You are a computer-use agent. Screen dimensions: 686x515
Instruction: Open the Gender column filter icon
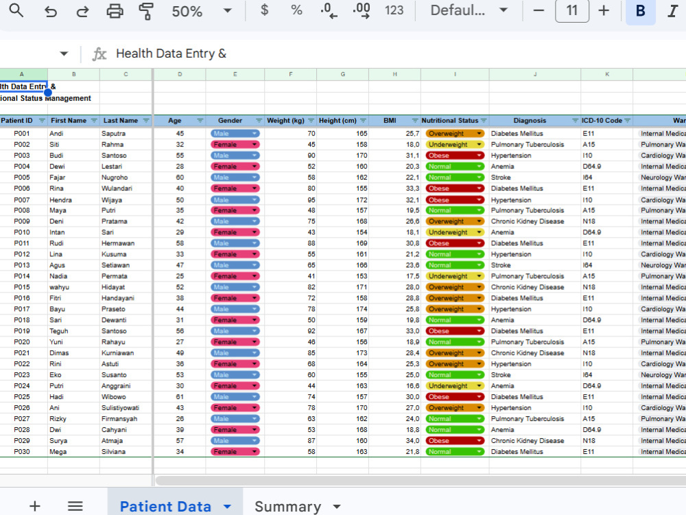point(259,120)
